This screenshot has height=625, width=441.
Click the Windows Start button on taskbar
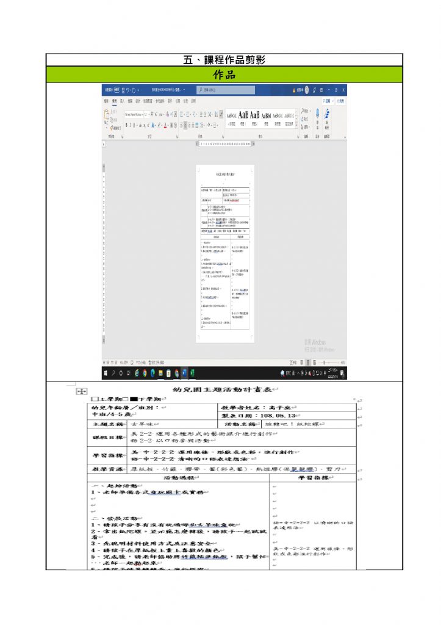tap(105, 373)
